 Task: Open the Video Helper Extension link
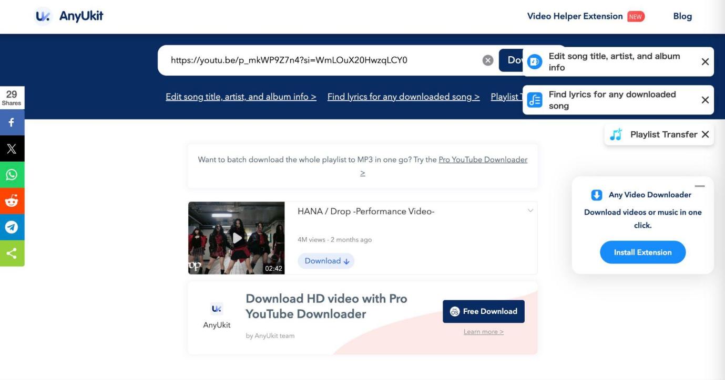(x=575, y=16)
